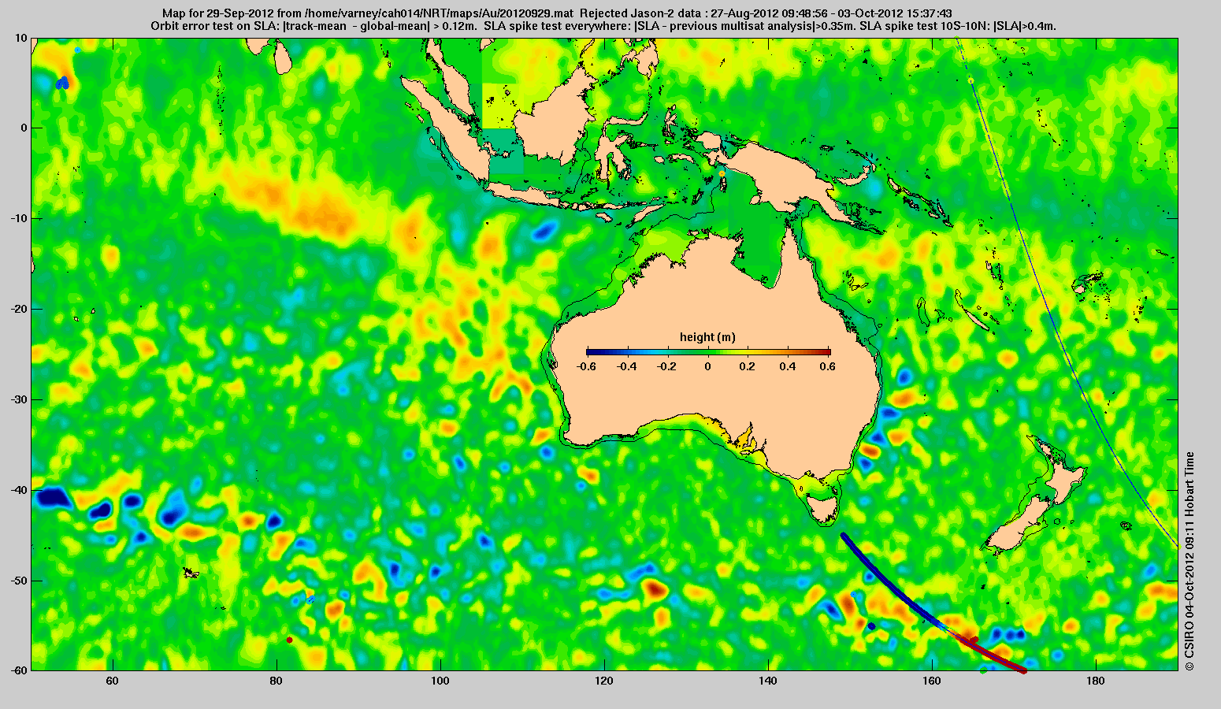
Task: Click the longitude axis label '100'
Action: tap(440, 681)
